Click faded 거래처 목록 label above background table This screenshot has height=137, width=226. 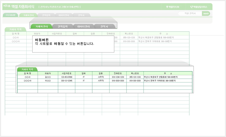(15, 29)
